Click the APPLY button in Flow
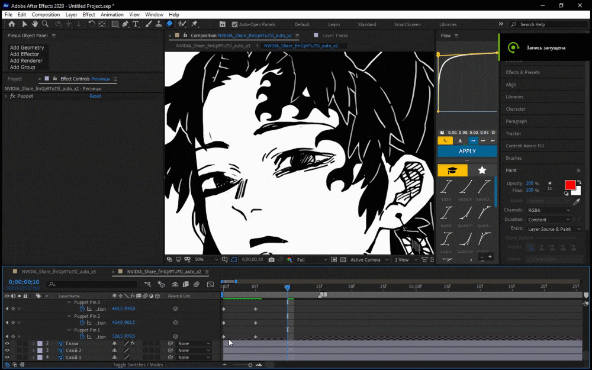This screenshot has height=370, width=592. coord(467,151)
